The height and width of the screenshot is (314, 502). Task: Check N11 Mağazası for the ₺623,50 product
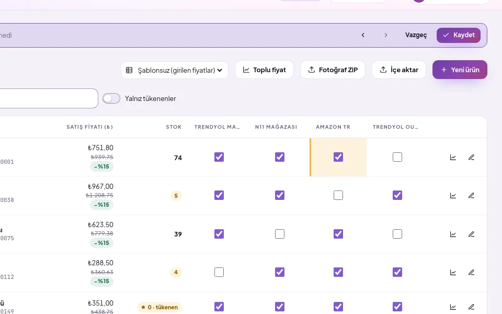280,234
